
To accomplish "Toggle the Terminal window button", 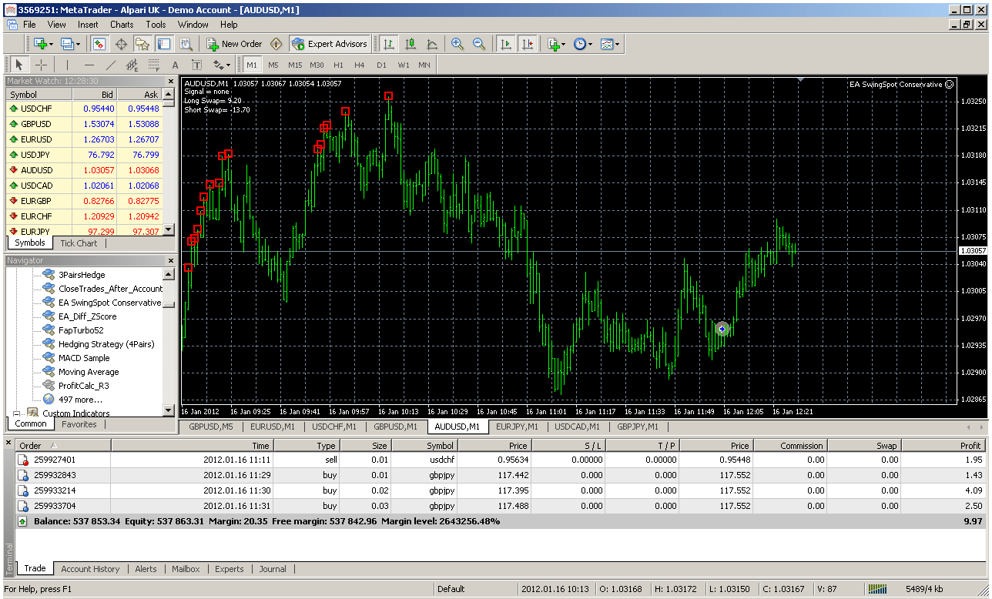I will (163, 44).
